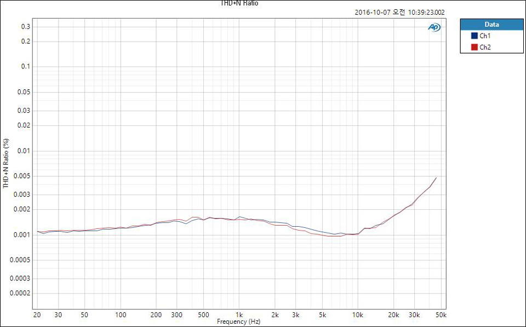Click the 2016-10-07 timestamp text
This screenshot has height=327, width=526.
pyautogui.click(x=399, y=13)
